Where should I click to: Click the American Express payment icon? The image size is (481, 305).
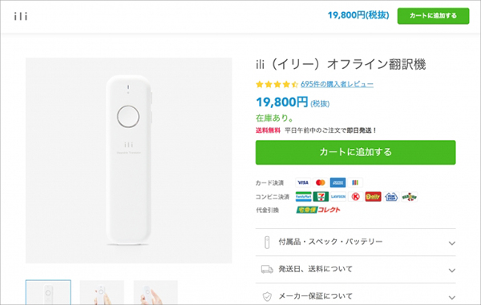coord(338,183)
